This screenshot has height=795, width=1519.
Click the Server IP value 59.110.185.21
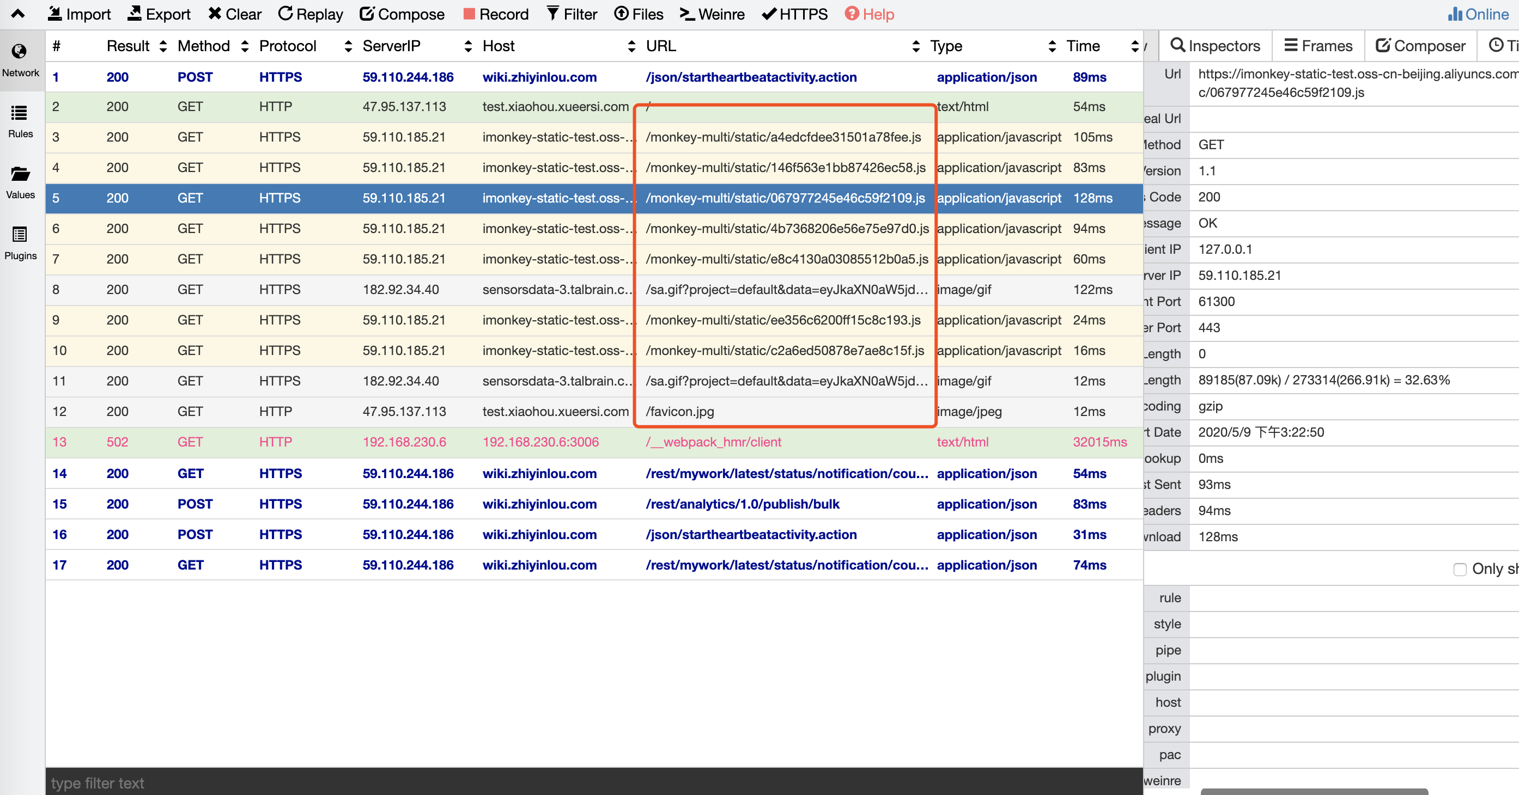[x=1239, y=275]
